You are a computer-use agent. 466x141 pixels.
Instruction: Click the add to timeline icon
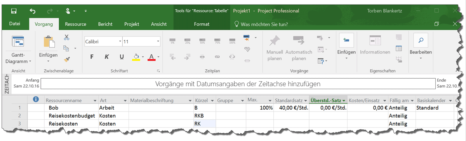(x=399, y=59)
